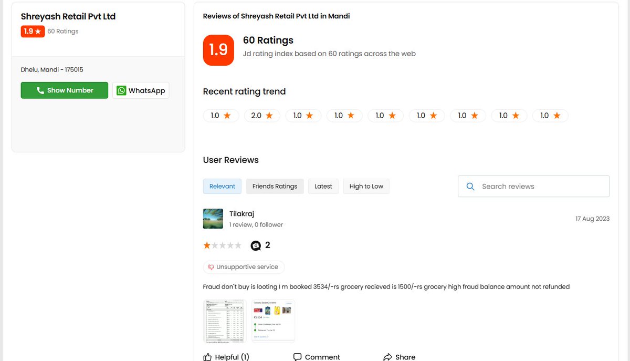This screenshot has width=630, height=361.
Task: Click the large orange 1.9 rating box
Action: (218, 50)
